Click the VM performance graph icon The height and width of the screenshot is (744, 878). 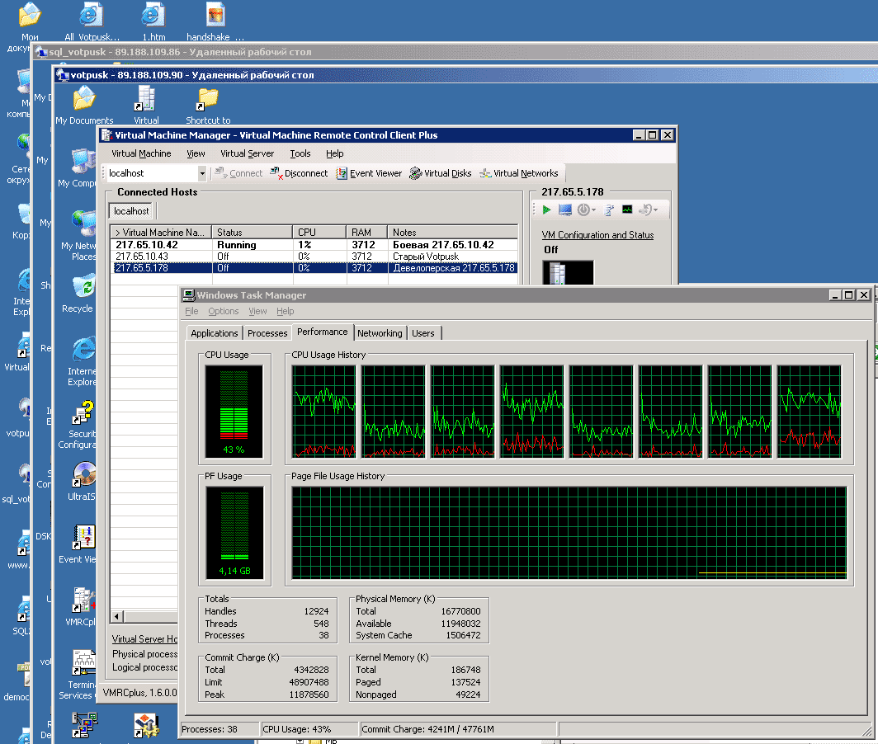627,210
